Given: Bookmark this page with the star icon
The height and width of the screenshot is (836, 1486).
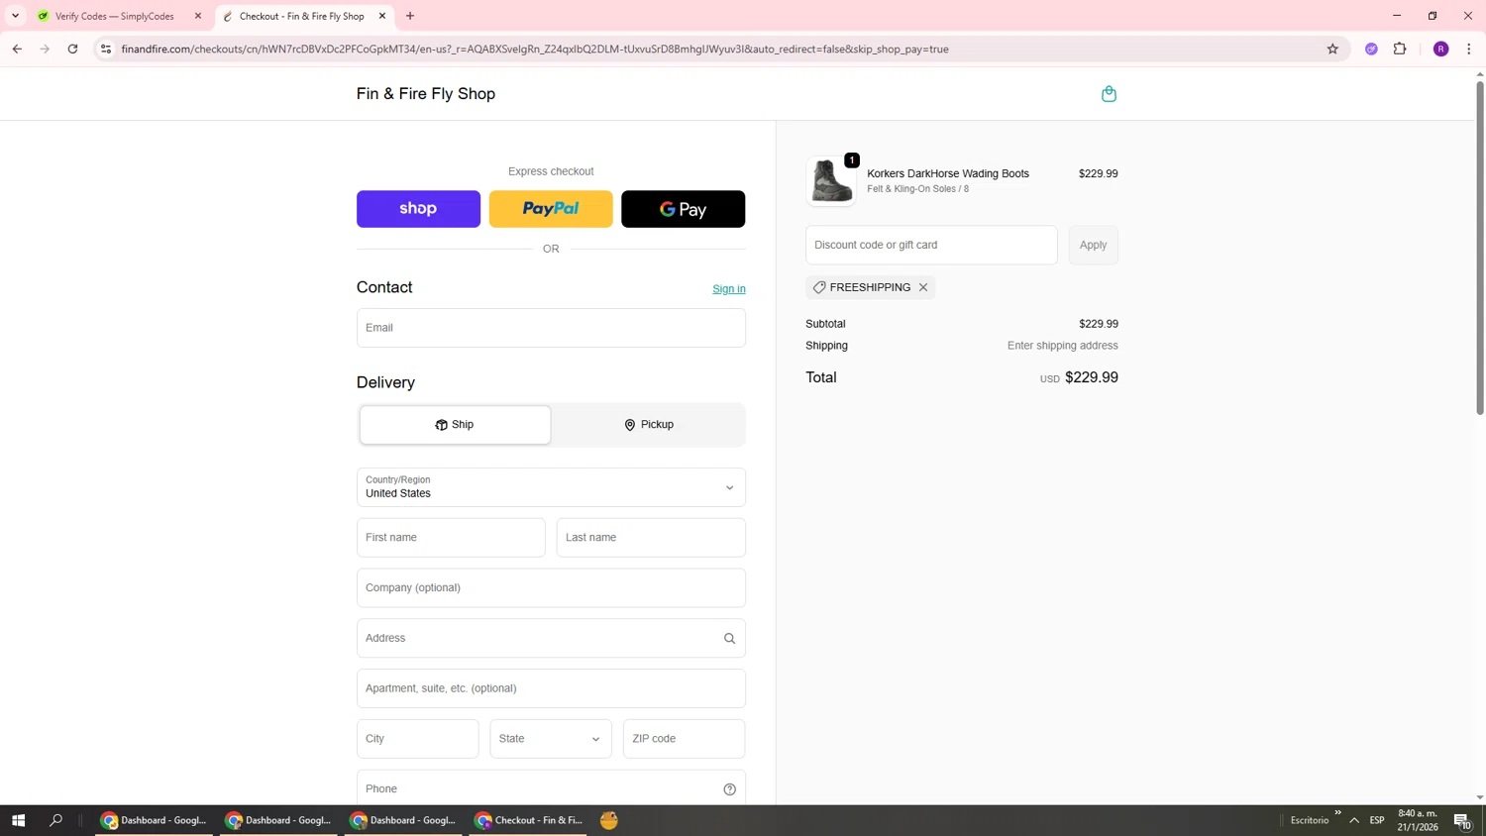Looking at the screenshot, I should 1332,49.
